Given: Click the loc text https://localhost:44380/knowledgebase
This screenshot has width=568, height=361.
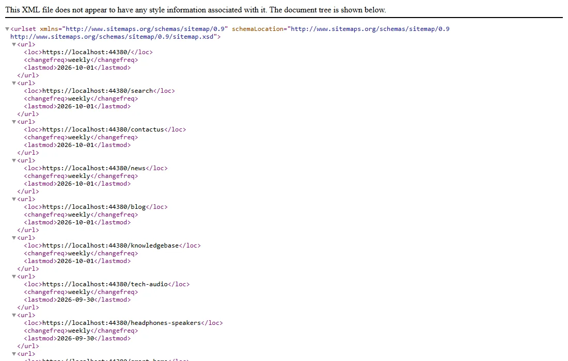Looking at the screenshot, I should point(111,245).
